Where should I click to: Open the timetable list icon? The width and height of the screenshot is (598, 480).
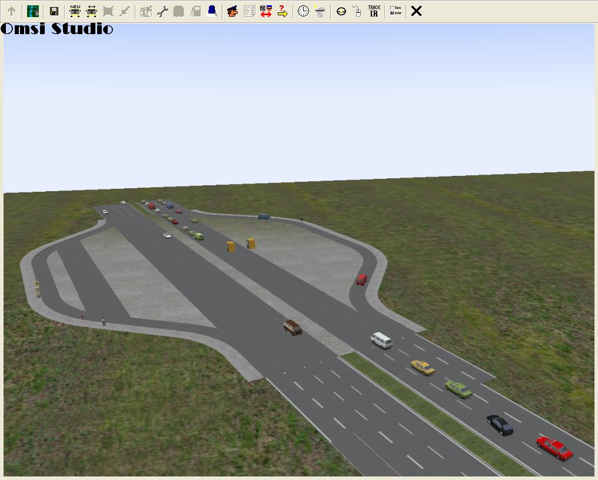pyautogui.click(x=249, y=11)
